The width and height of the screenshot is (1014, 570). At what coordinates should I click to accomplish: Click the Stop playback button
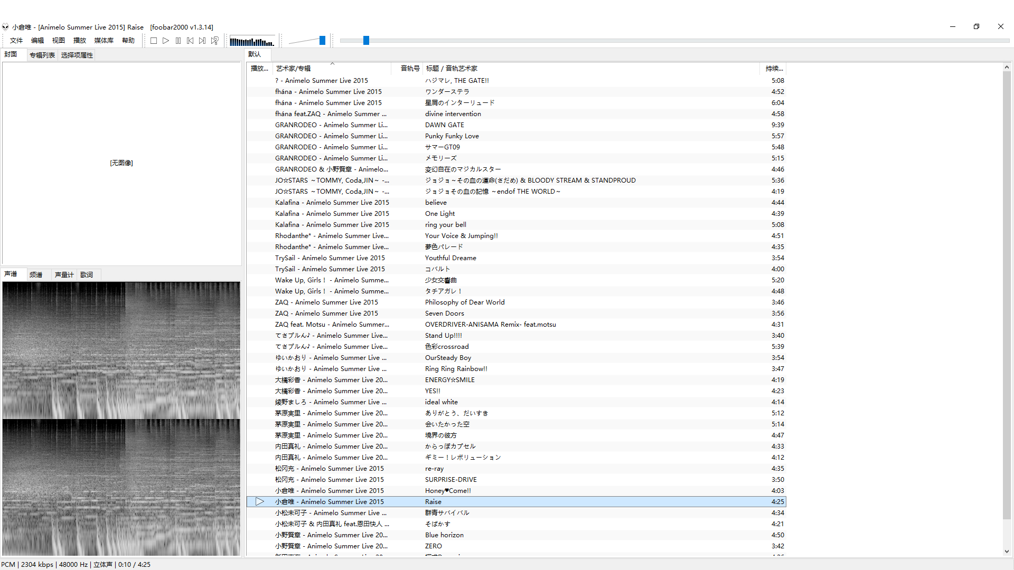[x=154, y=41]
